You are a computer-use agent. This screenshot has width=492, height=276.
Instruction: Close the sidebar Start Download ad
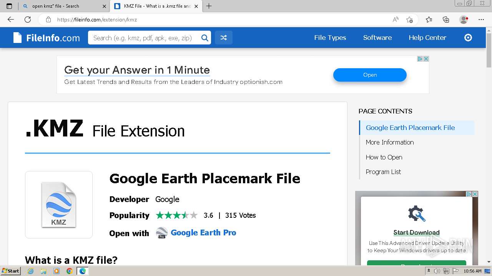(x=475, y=194)
